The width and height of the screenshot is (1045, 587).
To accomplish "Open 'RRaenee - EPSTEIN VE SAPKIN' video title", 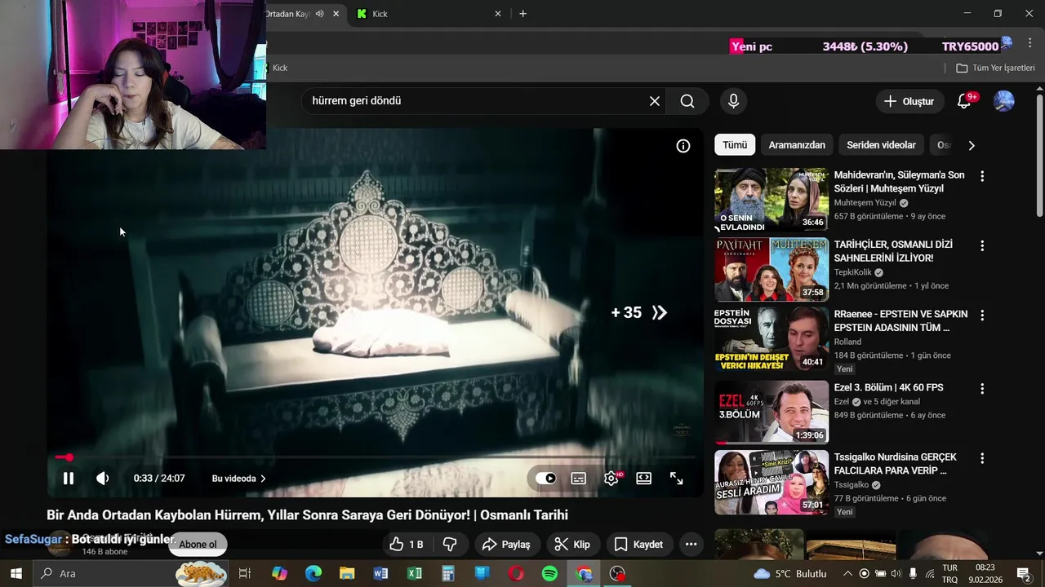I will (x=900, y=320).
